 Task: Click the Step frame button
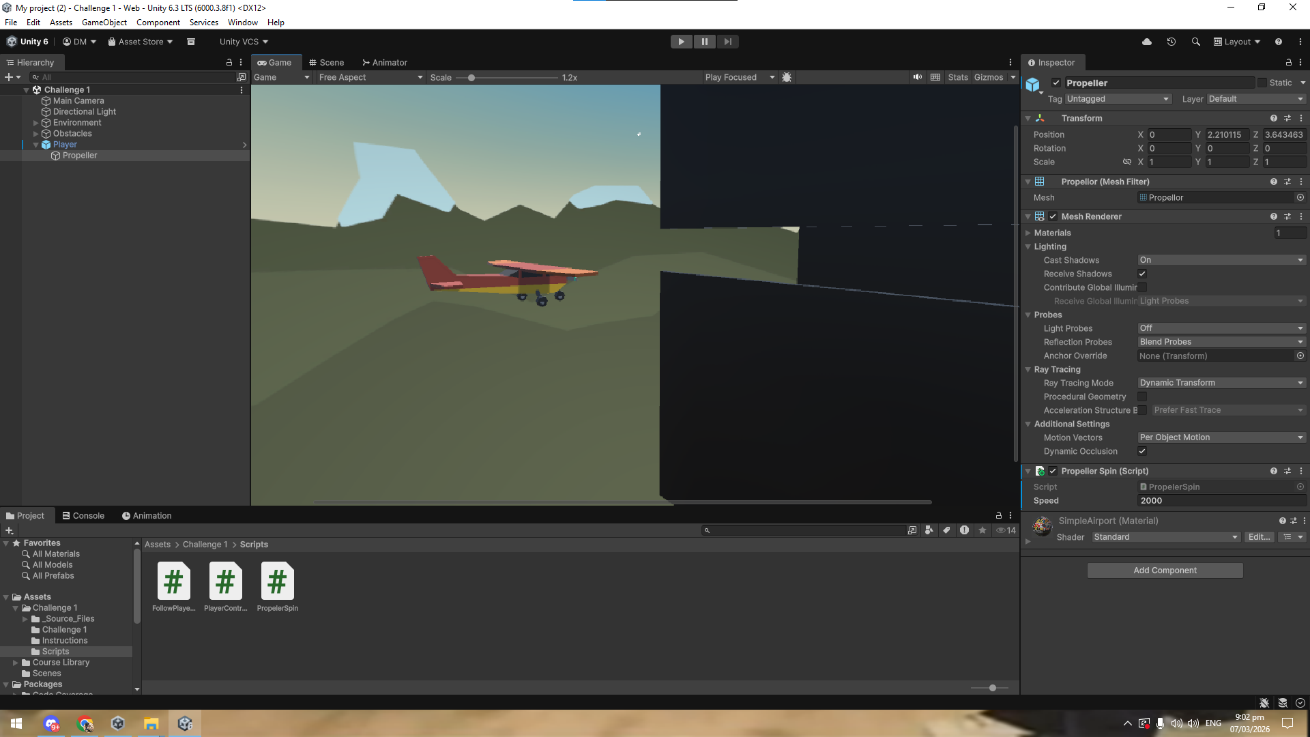(727, 42)
